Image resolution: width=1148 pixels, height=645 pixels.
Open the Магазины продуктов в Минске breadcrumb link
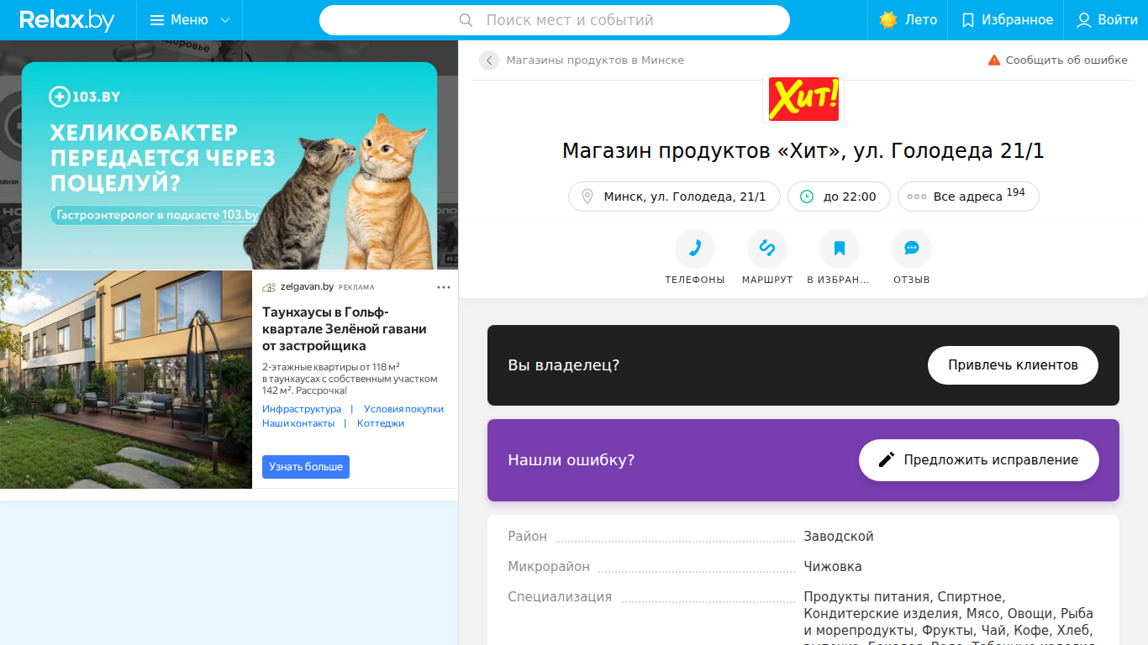coord(595,60)
